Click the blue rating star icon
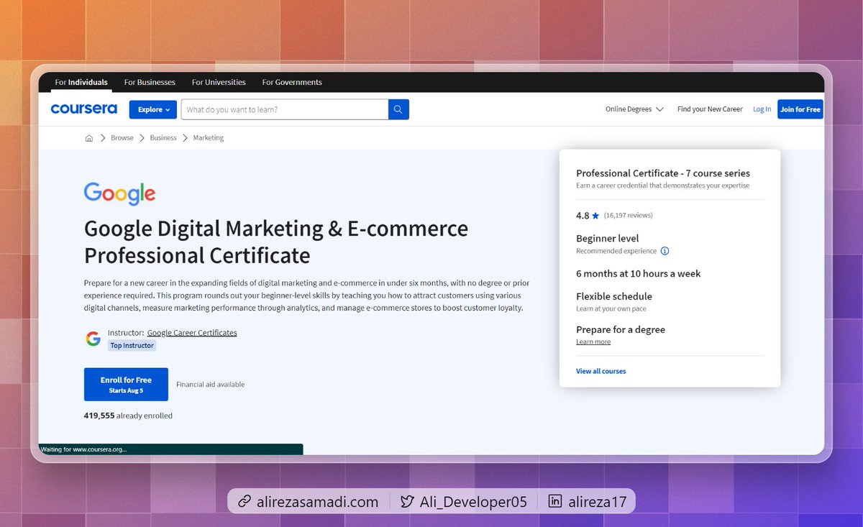This screenshot has width=863, height=527. coord(595,216)
